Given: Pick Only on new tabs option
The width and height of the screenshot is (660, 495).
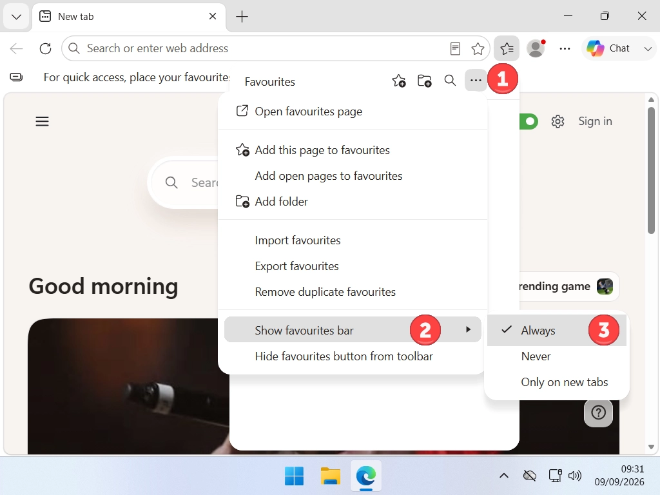Looking at the screenshot, I should point(556,382).
